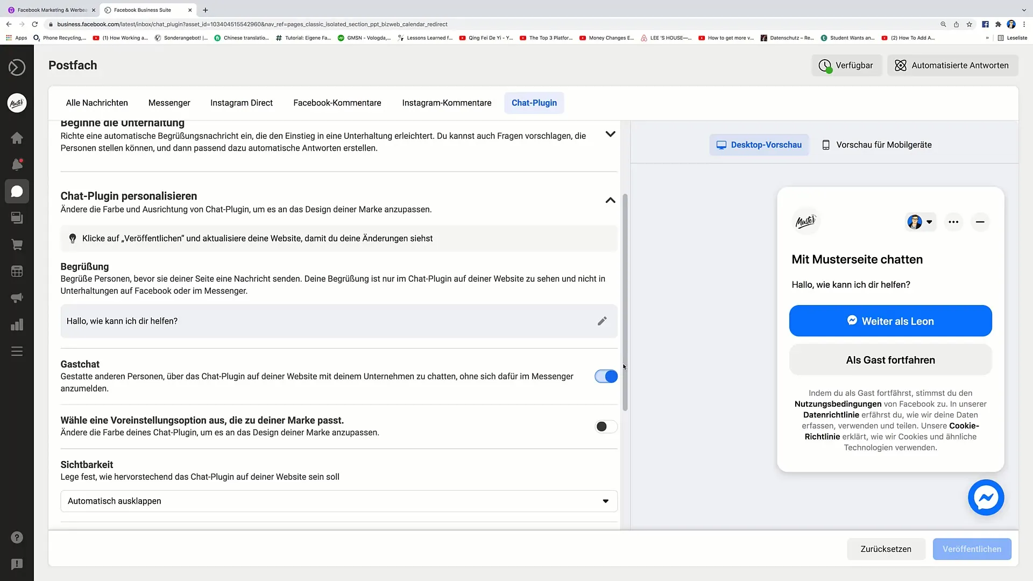Open Instagram Direct tab

[242, 103]
